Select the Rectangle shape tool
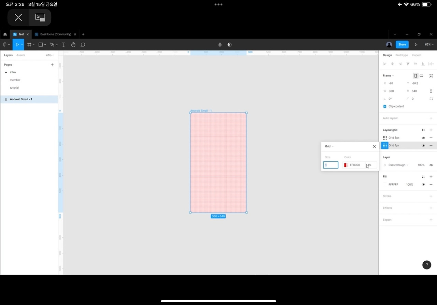Image resolution: width=437 pixels, height=305 pixels. [x=40, y=45]
